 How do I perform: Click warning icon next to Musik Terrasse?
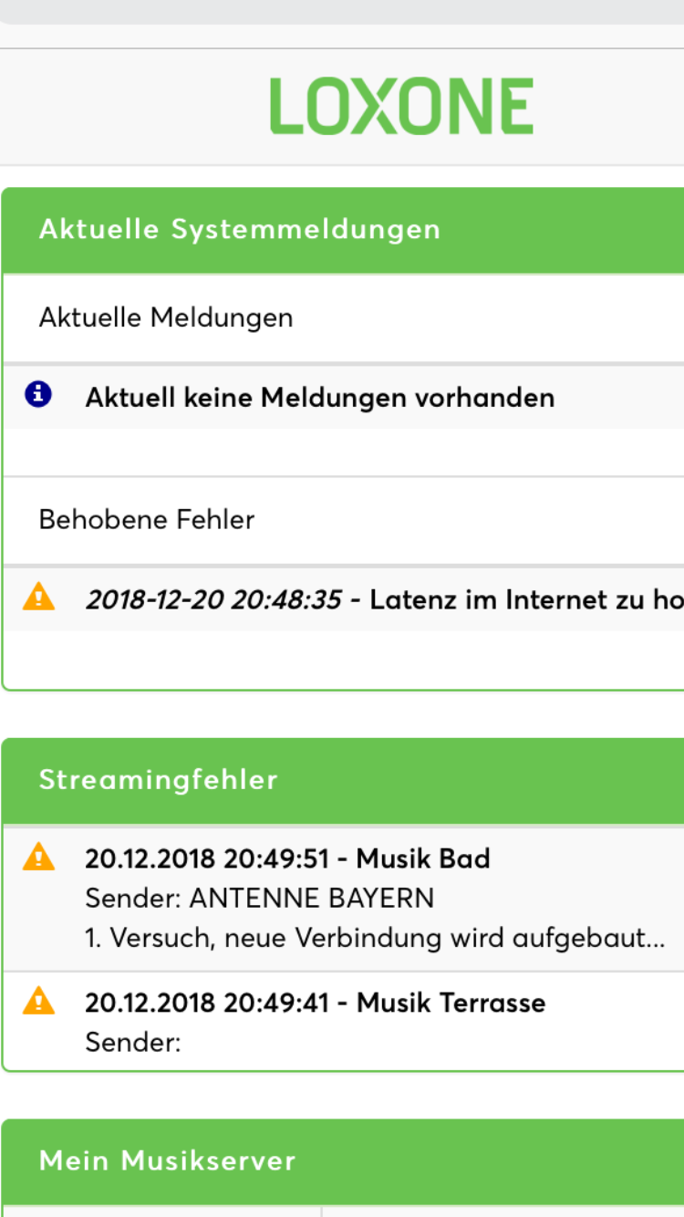[38, 1001]
